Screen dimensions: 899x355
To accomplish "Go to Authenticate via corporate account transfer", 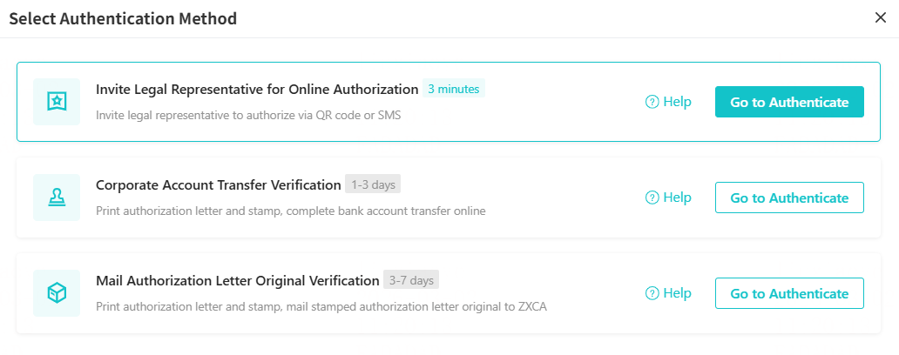I will click(x=789, y=198).
